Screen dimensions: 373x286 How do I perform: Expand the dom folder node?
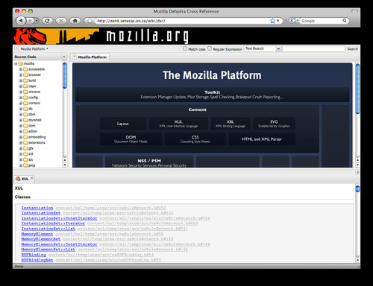coord(21,126)
